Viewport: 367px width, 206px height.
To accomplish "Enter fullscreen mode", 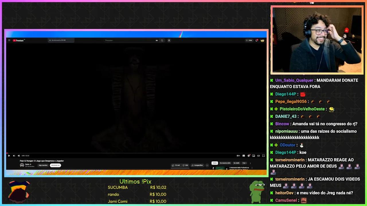I will pos(263,156).
